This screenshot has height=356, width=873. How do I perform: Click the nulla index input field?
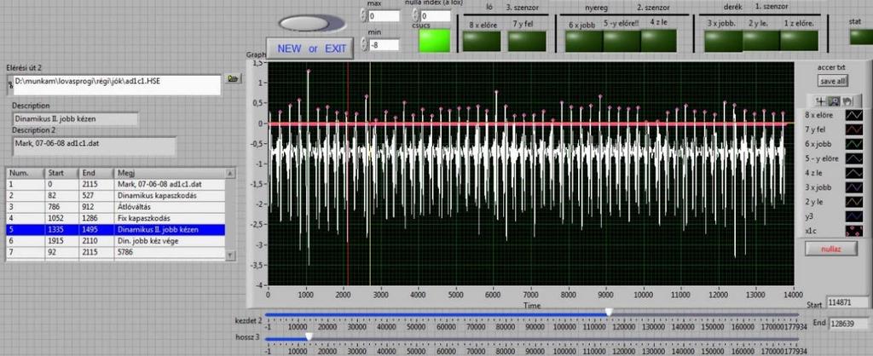[x=436, y=15]
